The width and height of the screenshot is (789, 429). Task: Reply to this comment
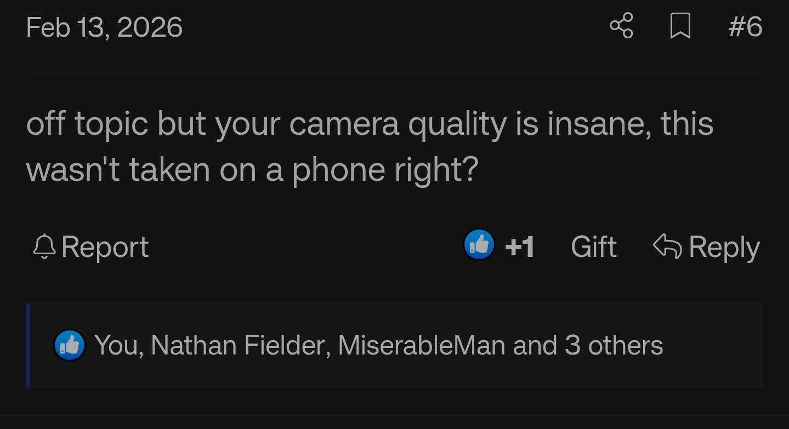pos(724,246)
